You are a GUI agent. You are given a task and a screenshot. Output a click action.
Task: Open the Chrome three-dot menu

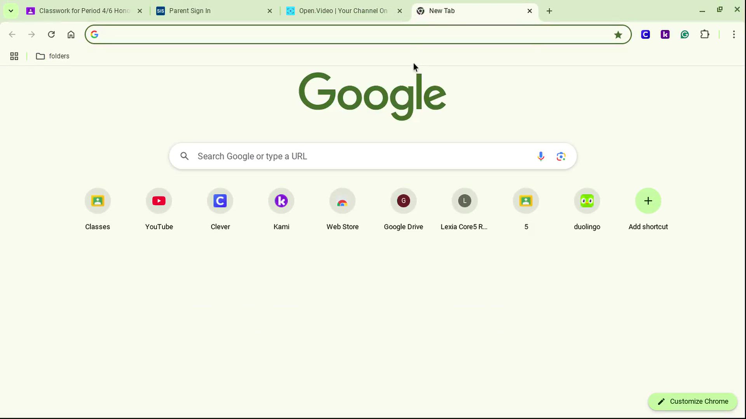coord(734,35)
